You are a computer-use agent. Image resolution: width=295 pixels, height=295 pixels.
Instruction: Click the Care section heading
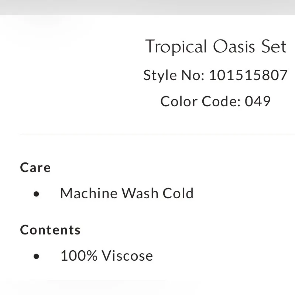click(35, 168)
